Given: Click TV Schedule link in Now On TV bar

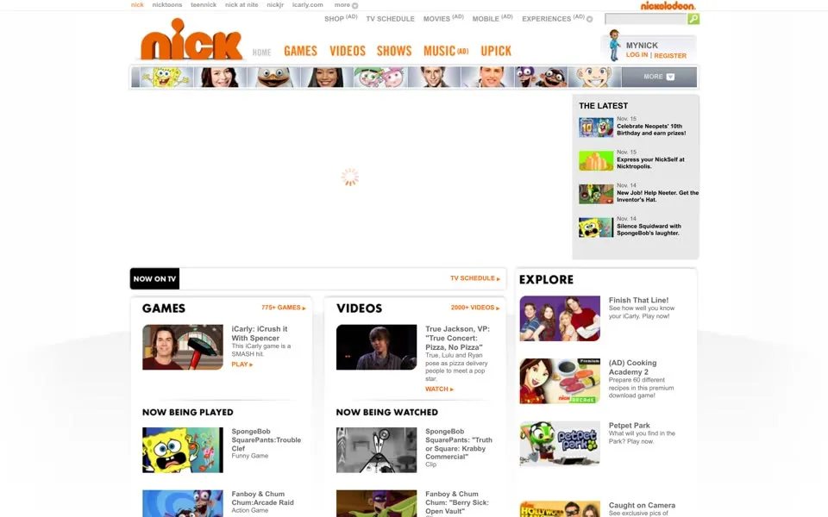Looking at the screenshot, I should (474, 278).
